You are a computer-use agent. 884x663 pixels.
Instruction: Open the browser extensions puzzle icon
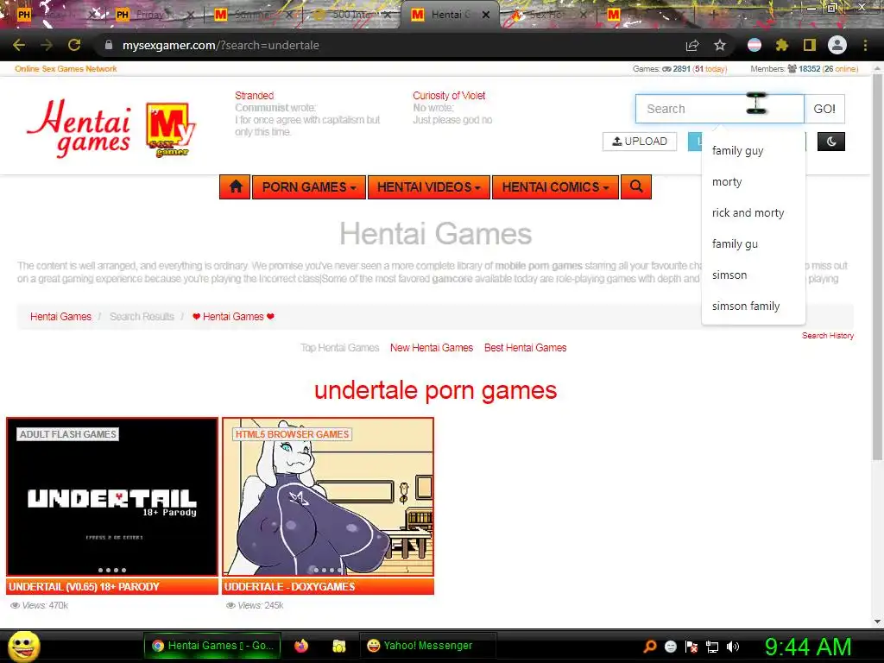781,45
